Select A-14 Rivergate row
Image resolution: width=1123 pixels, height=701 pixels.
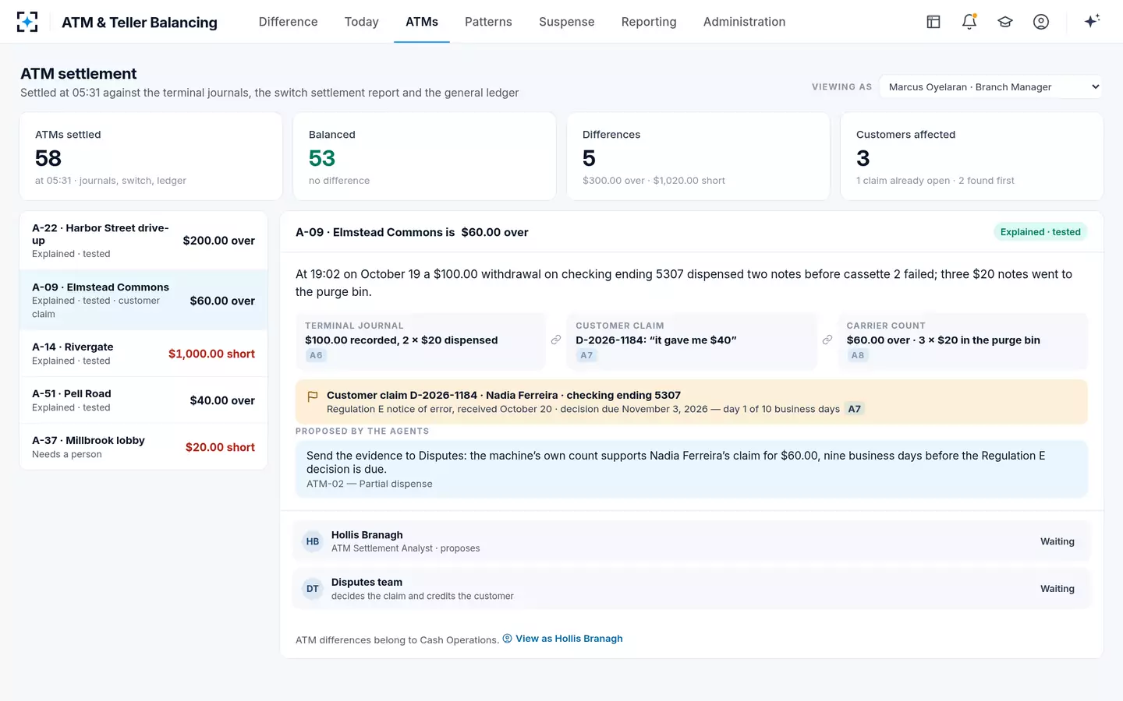coord(143,354)
